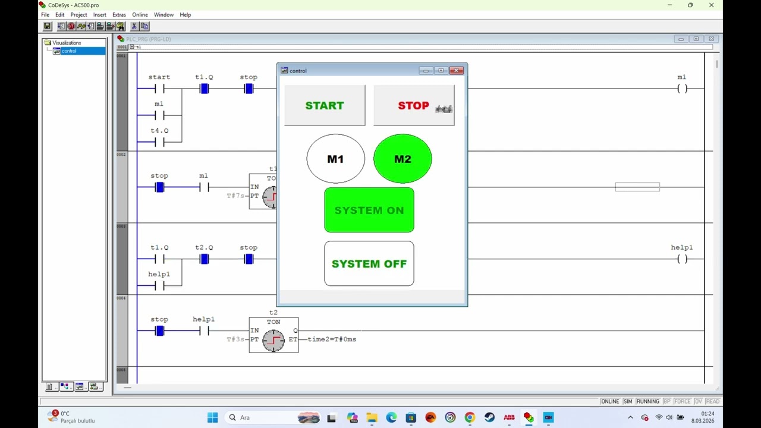This screenshot has height=428, width=761.
Task: Click the Windows Start button on taskbar
Action: [213, 417]
